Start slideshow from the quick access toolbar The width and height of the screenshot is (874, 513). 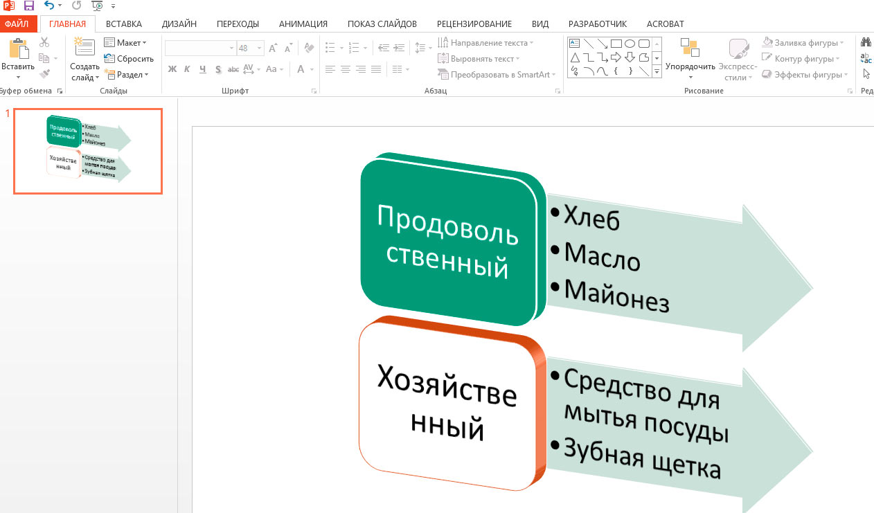click(x=97, y=6)
